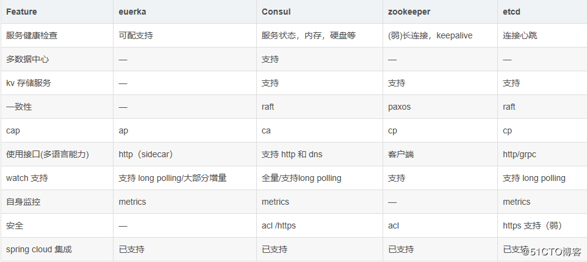Click the 51CTO博客 watermark logo
Viewport: 587px width, 262px height.
(x=553, y=251)
